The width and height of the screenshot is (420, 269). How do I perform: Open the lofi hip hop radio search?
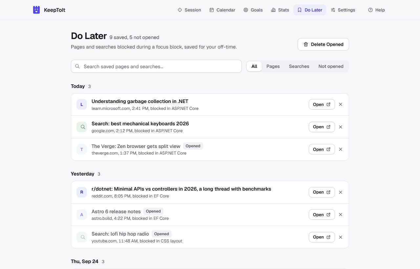322,237
